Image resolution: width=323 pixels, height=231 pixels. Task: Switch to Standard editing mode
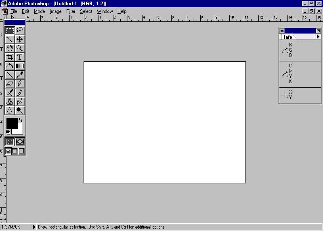click(10, 142)
